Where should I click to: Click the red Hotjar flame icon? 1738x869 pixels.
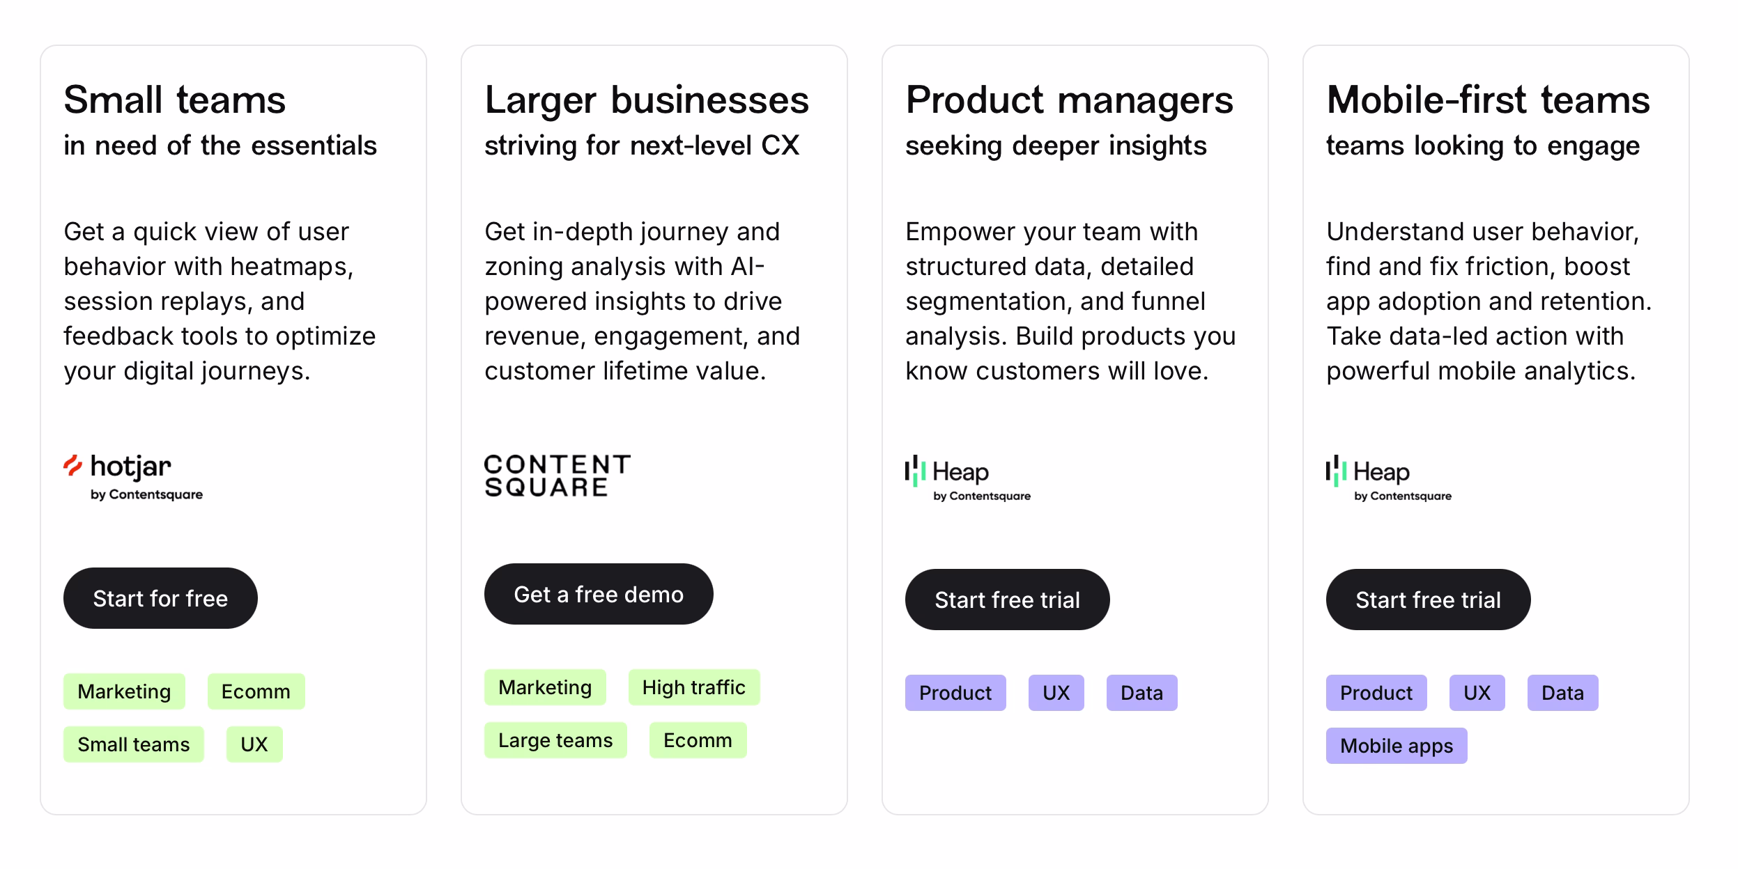(75, 465)
